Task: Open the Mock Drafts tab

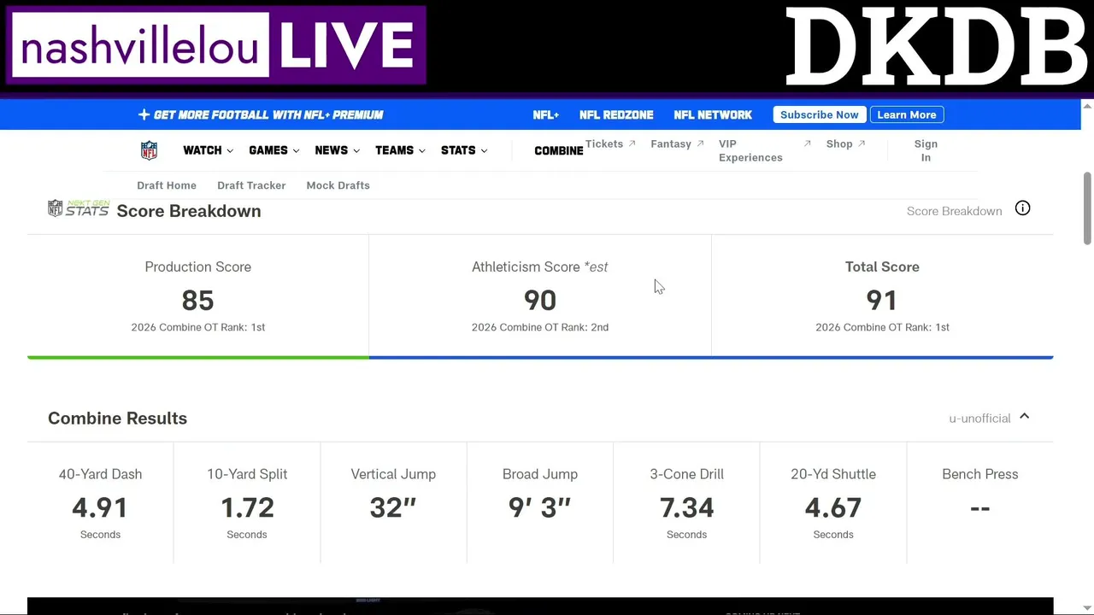Action: 338,185
